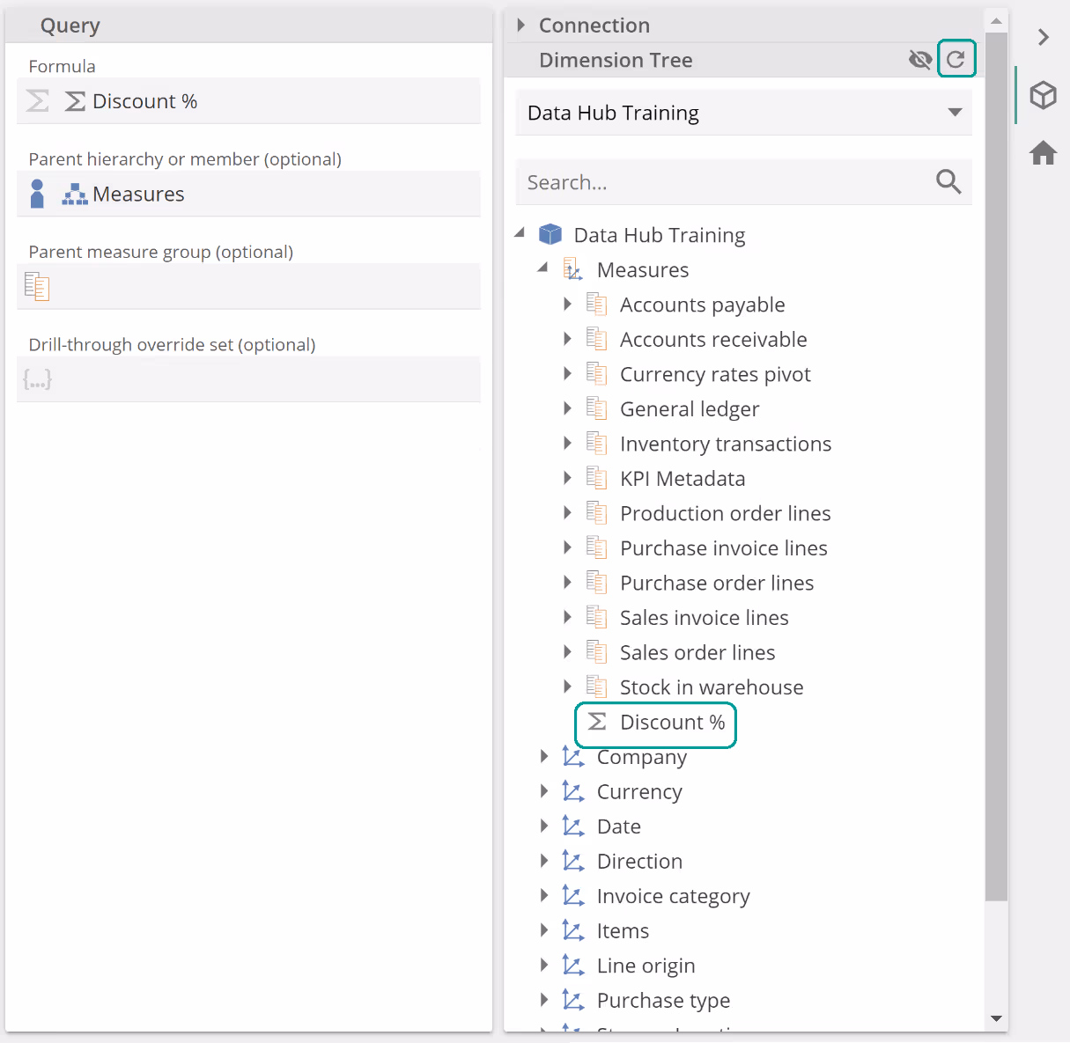Click the curly braces set icon under Drill-through override
The height and width of the screenshot is (1043, 1070).
coord(37,379)
